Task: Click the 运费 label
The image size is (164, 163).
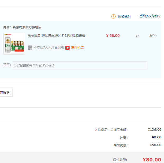Action: (124, 138)
